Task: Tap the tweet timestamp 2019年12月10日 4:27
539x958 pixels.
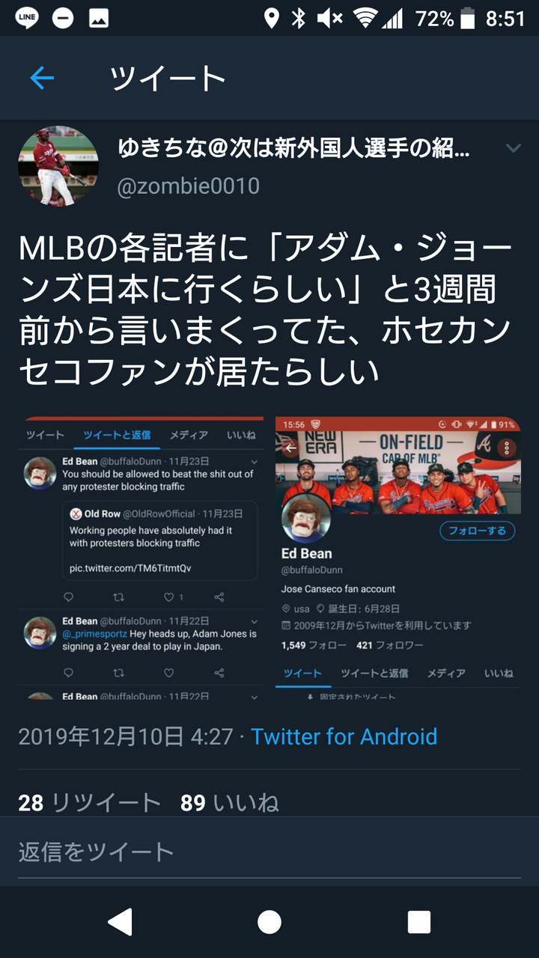Action: (x=126, y=736)
